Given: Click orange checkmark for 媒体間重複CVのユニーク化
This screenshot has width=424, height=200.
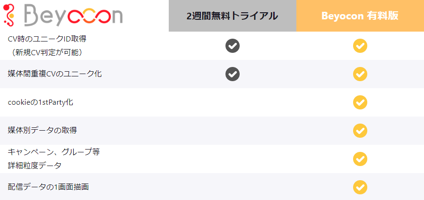Looking at the screenshot, I should (360, 74).
